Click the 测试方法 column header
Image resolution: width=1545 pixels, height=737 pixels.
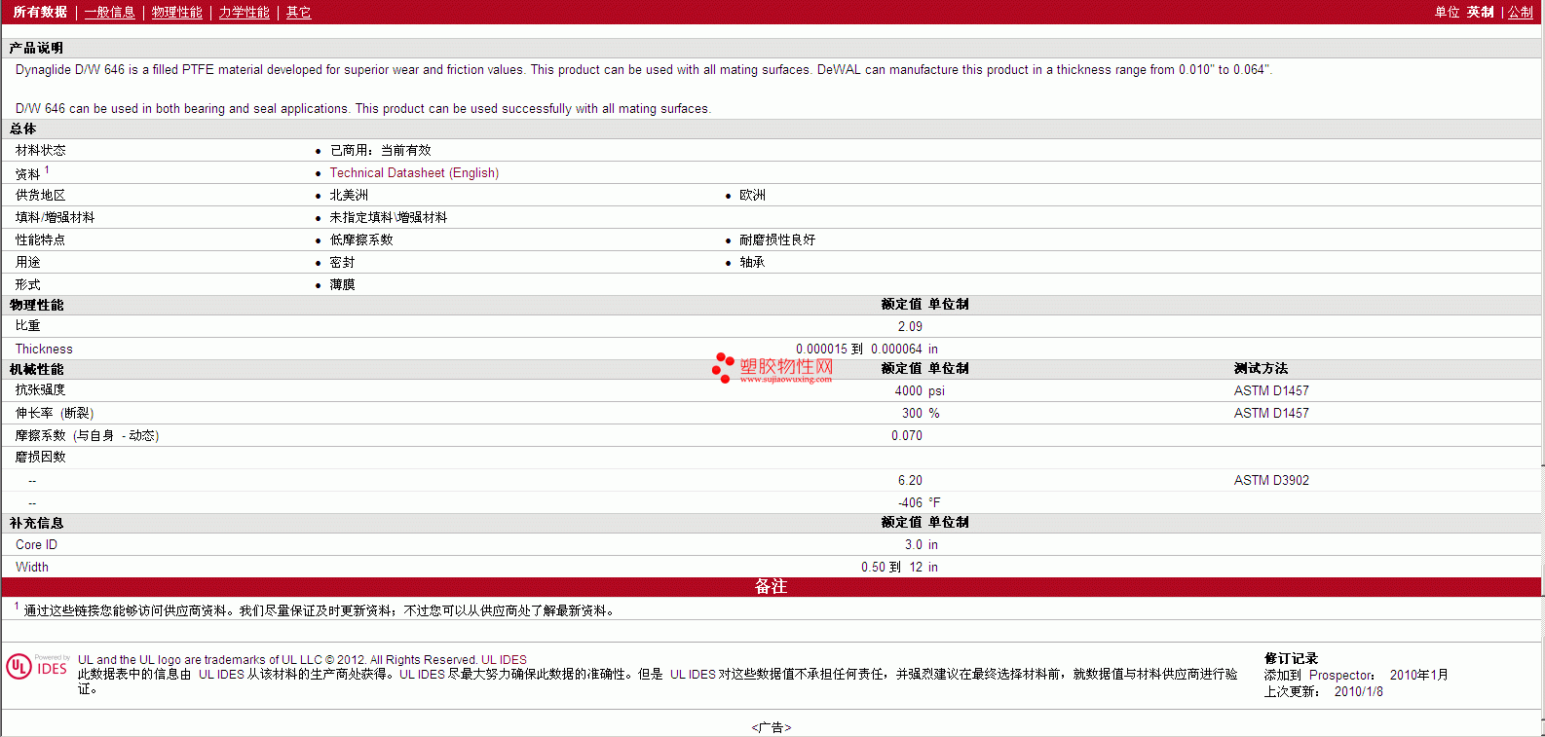point(1261,368)
